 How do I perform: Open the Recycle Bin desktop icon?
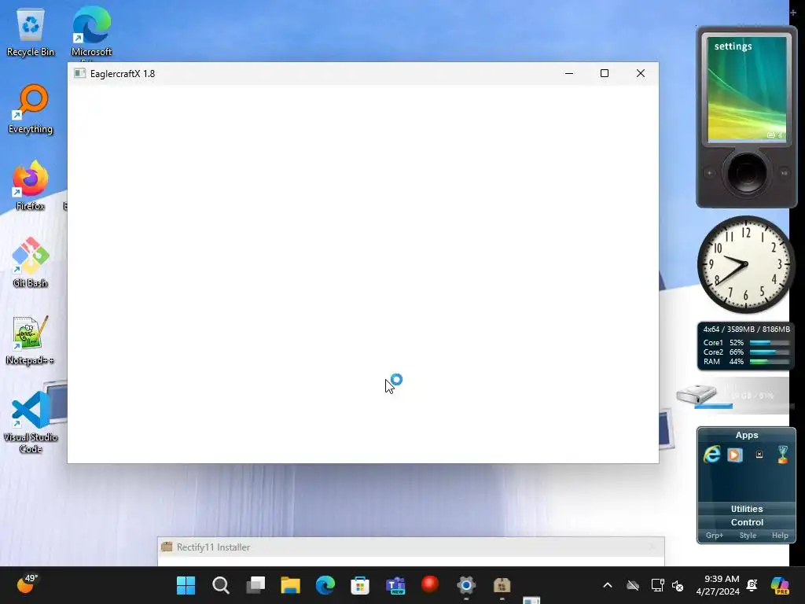tap(31, 33)
